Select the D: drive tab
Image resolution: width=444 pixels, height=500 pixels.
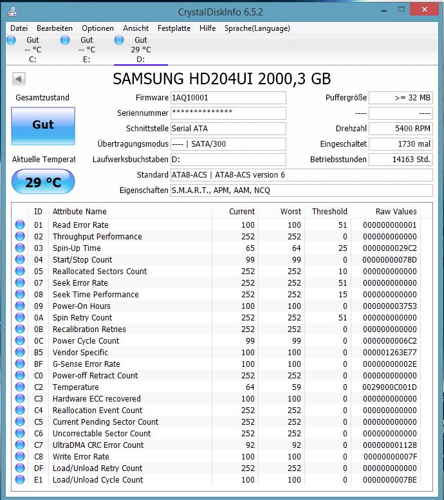(141, 50)
